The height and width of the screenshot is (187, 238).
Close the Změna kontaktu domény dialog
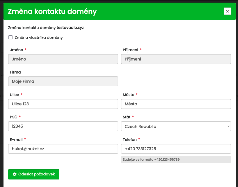click(227, 11)
